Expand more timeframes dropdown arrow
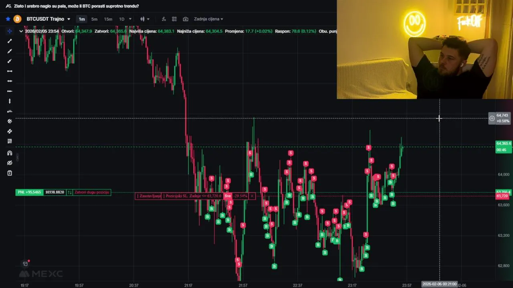Image resolution: width=513 pixels, height=288 pixels. tap(130, 19)
